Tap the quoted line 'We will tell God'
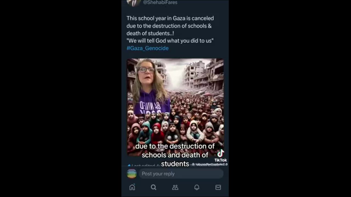The height and width of the screenshot is (197, 351). tap(155, 41)
